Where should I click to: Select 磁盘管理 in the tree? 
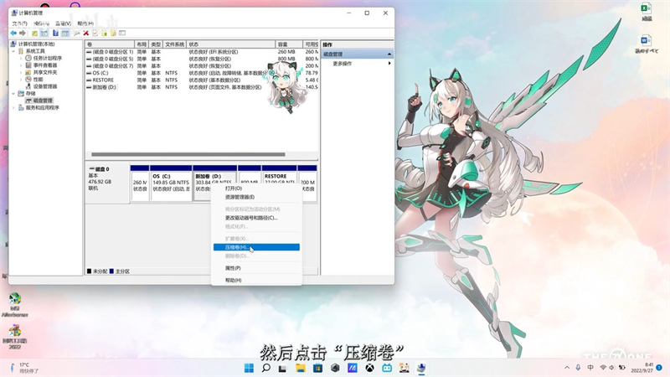pyautogui.click(x=43, y=101)
